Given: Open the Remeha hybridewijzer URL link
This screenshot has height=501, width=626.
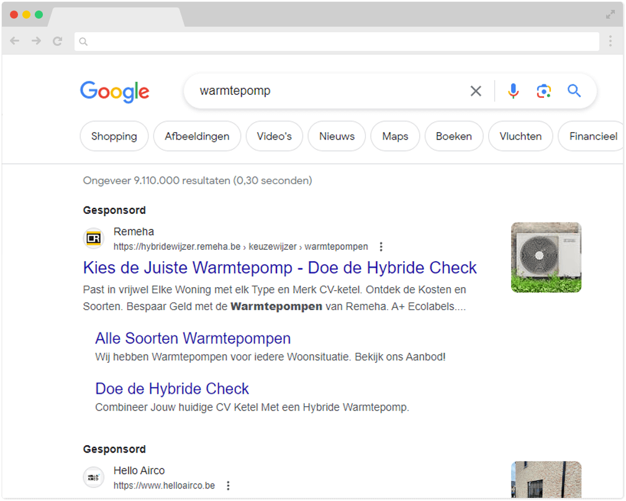Looking at the screenshot, I should click(241, 247).
